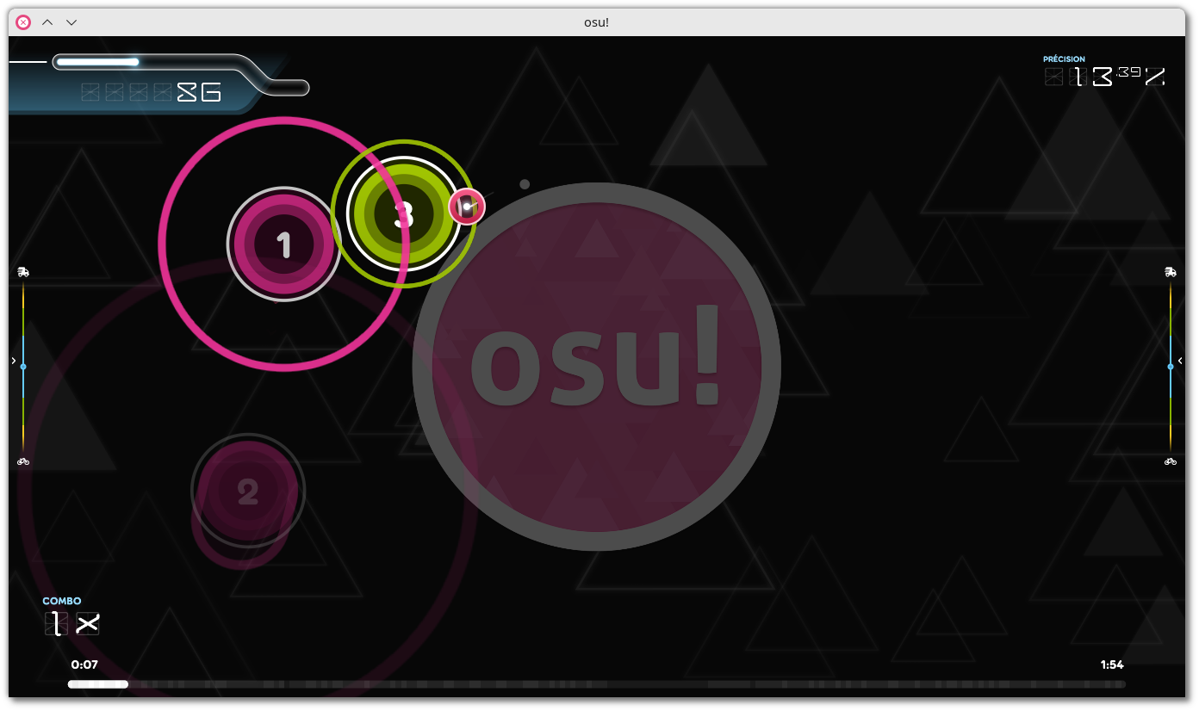Click the bicycle icon below the left hit-error meter
Image resolution: width=1199 pixels, height=711 pixels.
click(23, 461)
